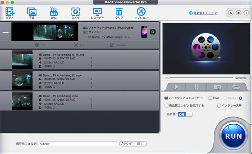Click the preview seek slider
252x154 pixels.
[x=198, y=78]
